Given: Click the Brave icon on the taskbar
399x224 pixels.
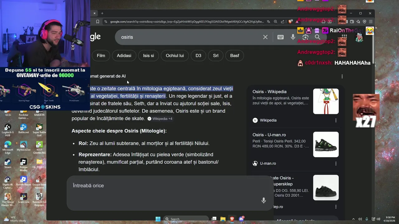Looking at the screenshot, I should point(232,219).
